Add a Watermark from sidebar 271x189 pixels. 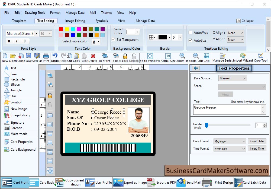[15, 134]
